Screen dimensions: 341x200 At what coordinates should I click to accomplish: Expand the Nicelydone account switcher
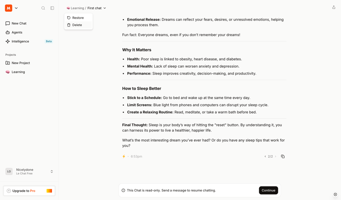tap(52, 171)
